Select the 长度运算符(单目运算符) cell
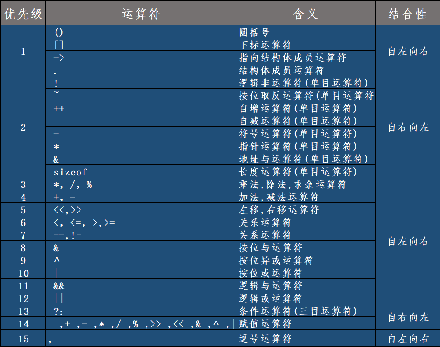Screen dimensions: 440x347 tap(306, 171)
